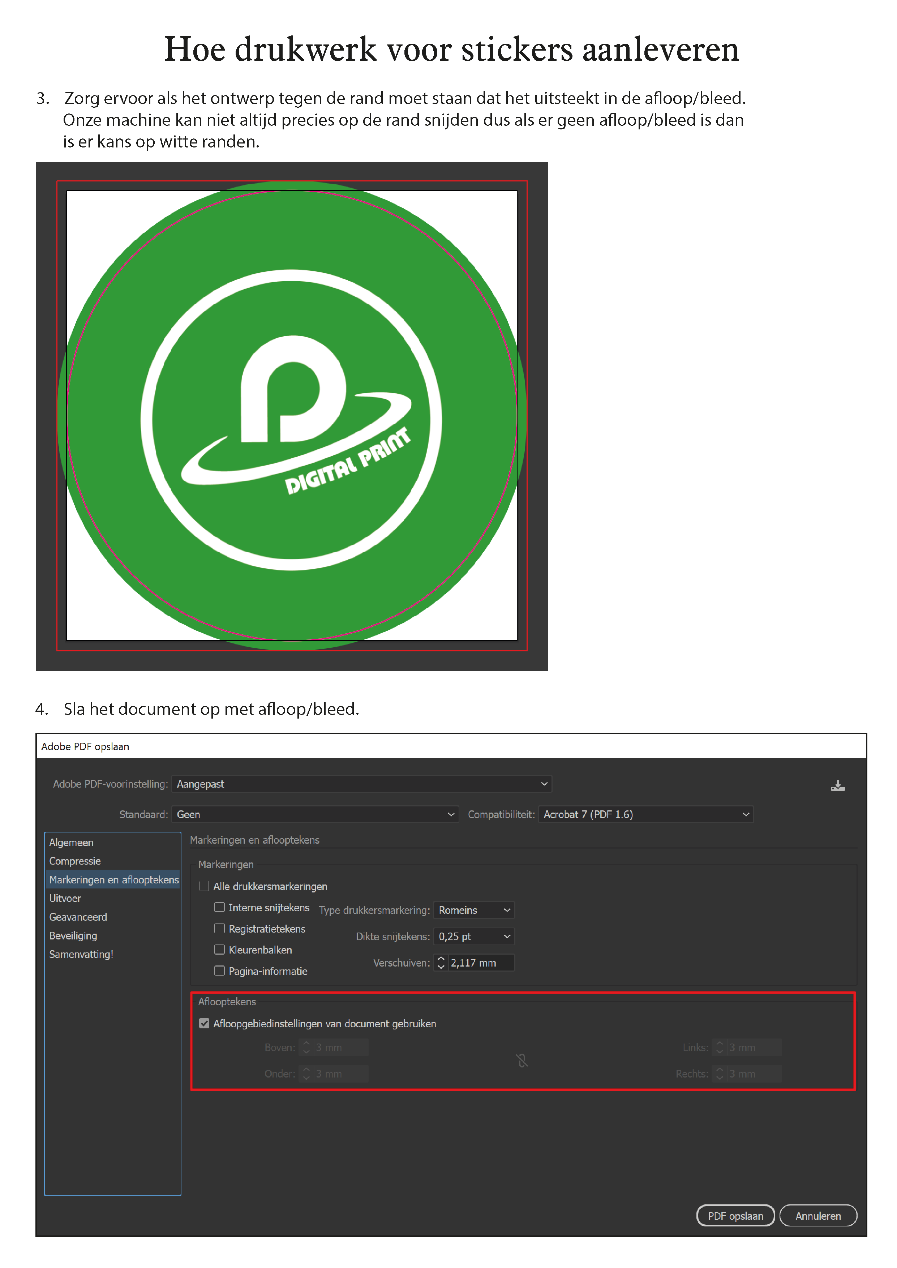This screenshot has width=897, height=1268.
Task: Tick the Pagina-informatie checkbox
Action: pyautogui.click(x=219, y=970)
